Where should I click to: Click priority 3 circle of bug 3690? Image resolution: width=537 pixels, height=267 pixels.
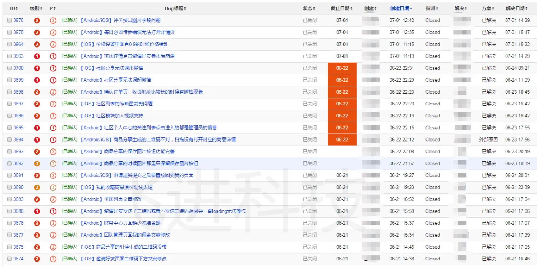click(53, 188)
